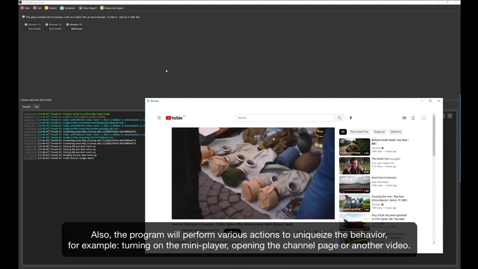
Task: Select the 'Supercar' filter chip
Action: pos(379,132)
